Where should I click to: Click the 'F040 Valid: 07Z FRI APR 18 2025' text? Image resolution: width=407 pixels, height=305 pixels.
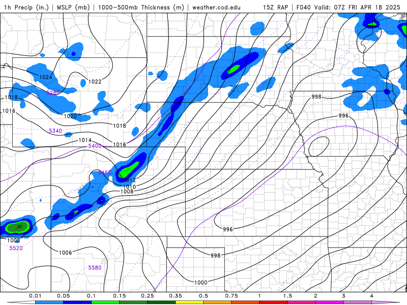(348, 7)
